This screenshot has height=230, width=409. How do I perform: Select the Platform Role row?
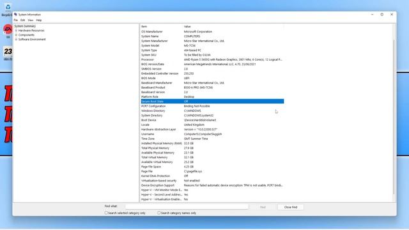click(x=212, y=96)
